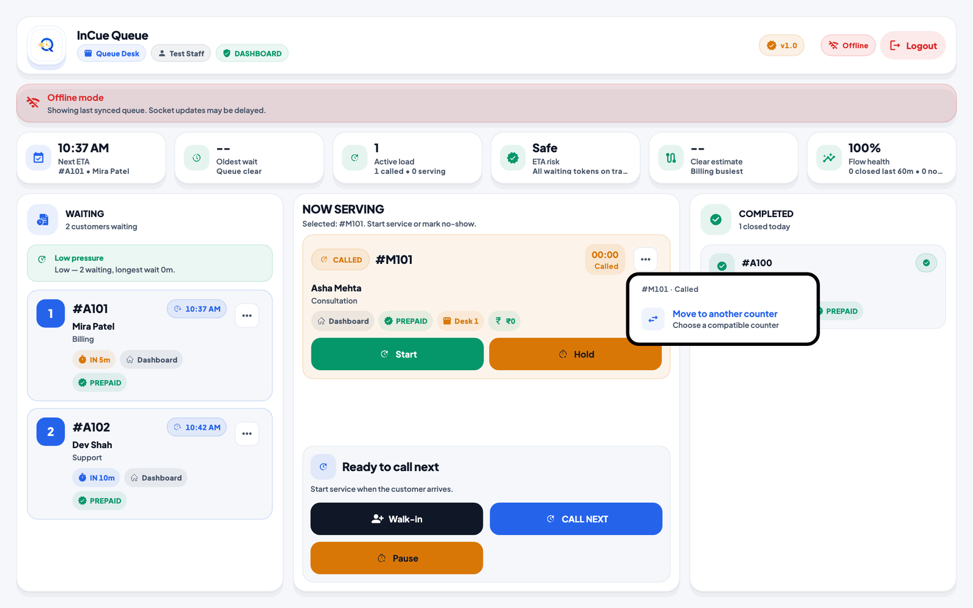Log out using the Logout button

[913, 46]
